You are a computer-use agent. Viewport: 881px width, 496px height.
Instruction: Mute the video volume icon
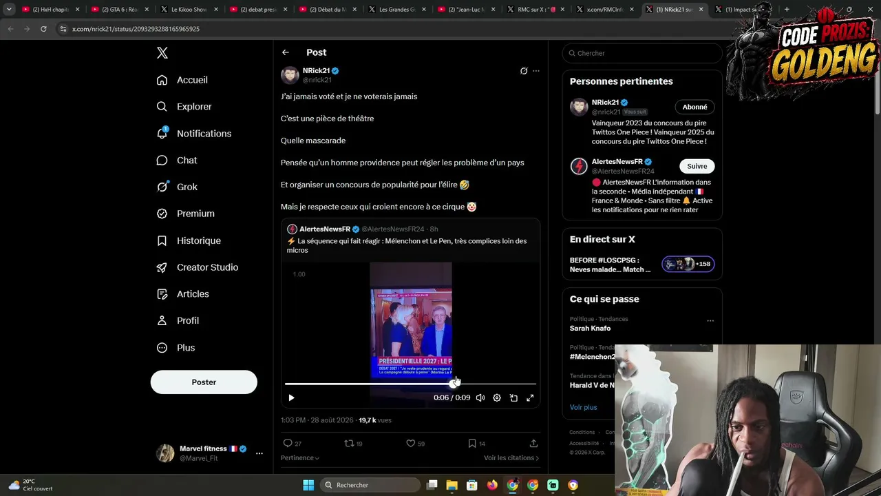tap(480, 397)
